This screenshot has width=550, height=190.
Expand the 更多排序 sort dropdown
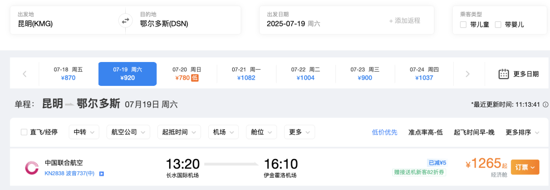click(522, 132)
